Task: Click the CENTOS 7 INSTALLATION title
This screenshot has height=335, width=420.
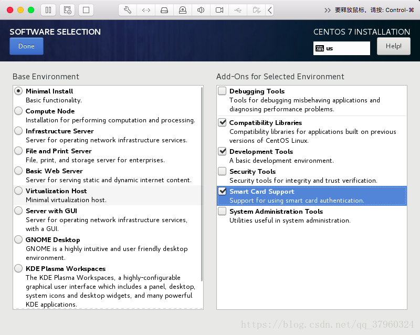Action: [x=362, y=32]
